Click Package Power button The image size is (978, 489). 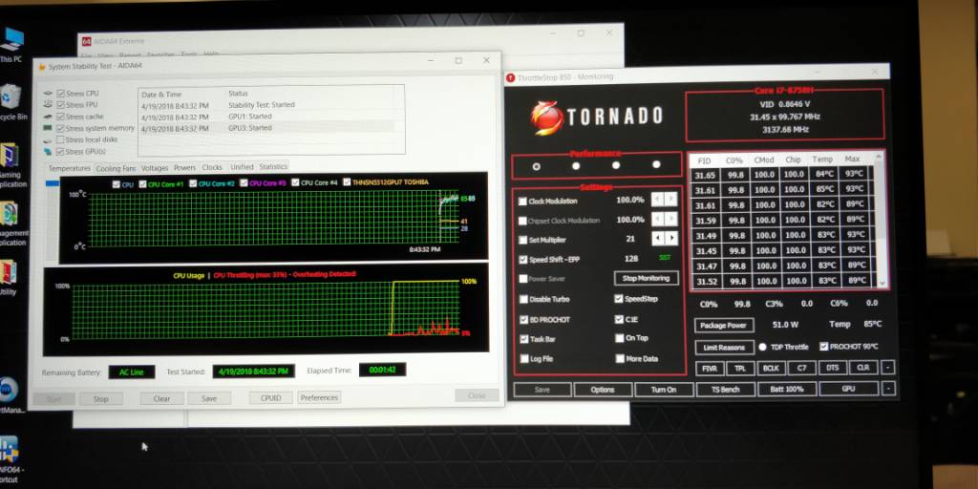(x=724, y=326)
